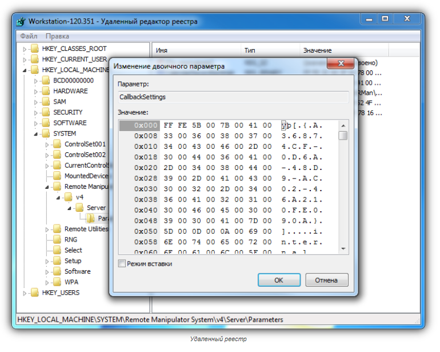Click the ControlSet001 folder icon
Image resolution: width=440 pixels, height=352 pixels.
(x=57, y=144)
